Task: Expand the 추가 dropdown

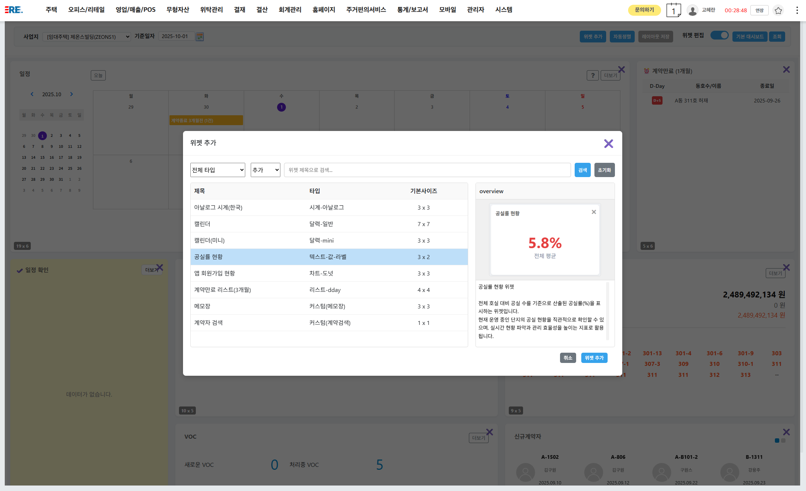Action: [x=265, y=170]
